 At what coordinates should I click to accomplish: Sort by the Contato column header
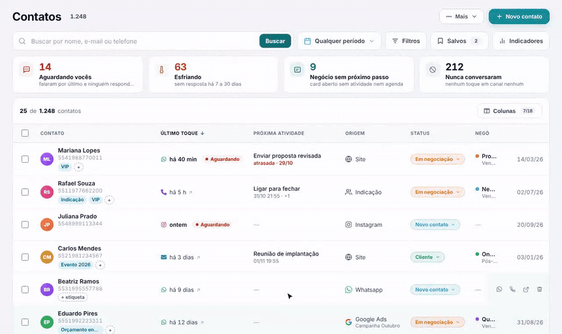52,133
